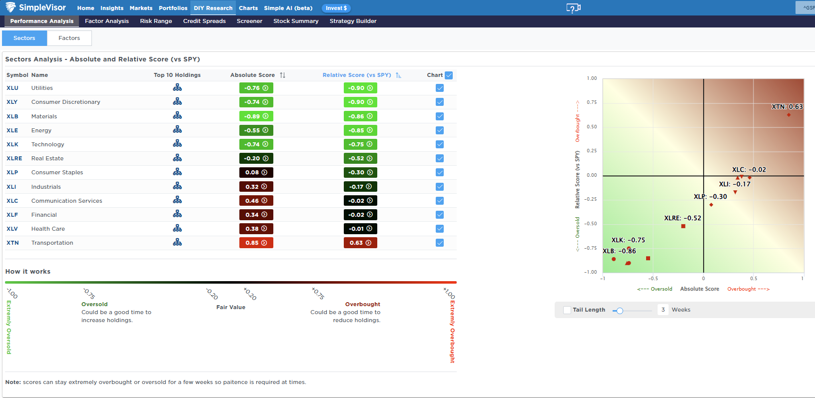Click the Invest $ button
Screen dimensions: 815x398
pyautogui.click(x=336, y=8)
